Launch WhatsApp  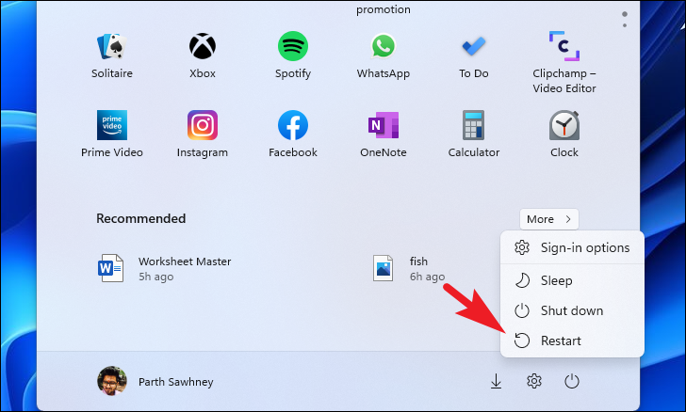coord(384,55)
